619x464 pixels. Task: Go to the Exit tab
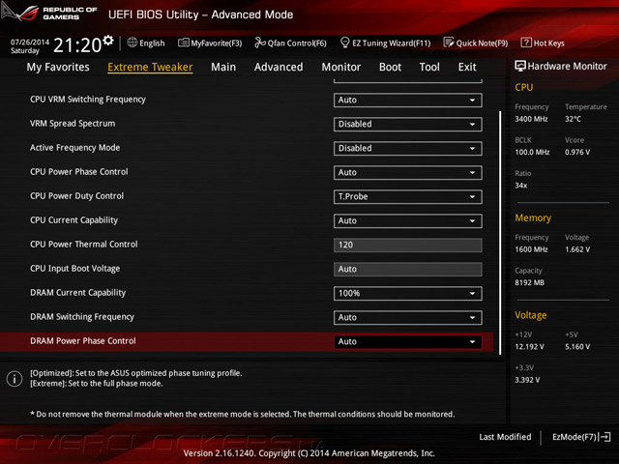point(467,67)
